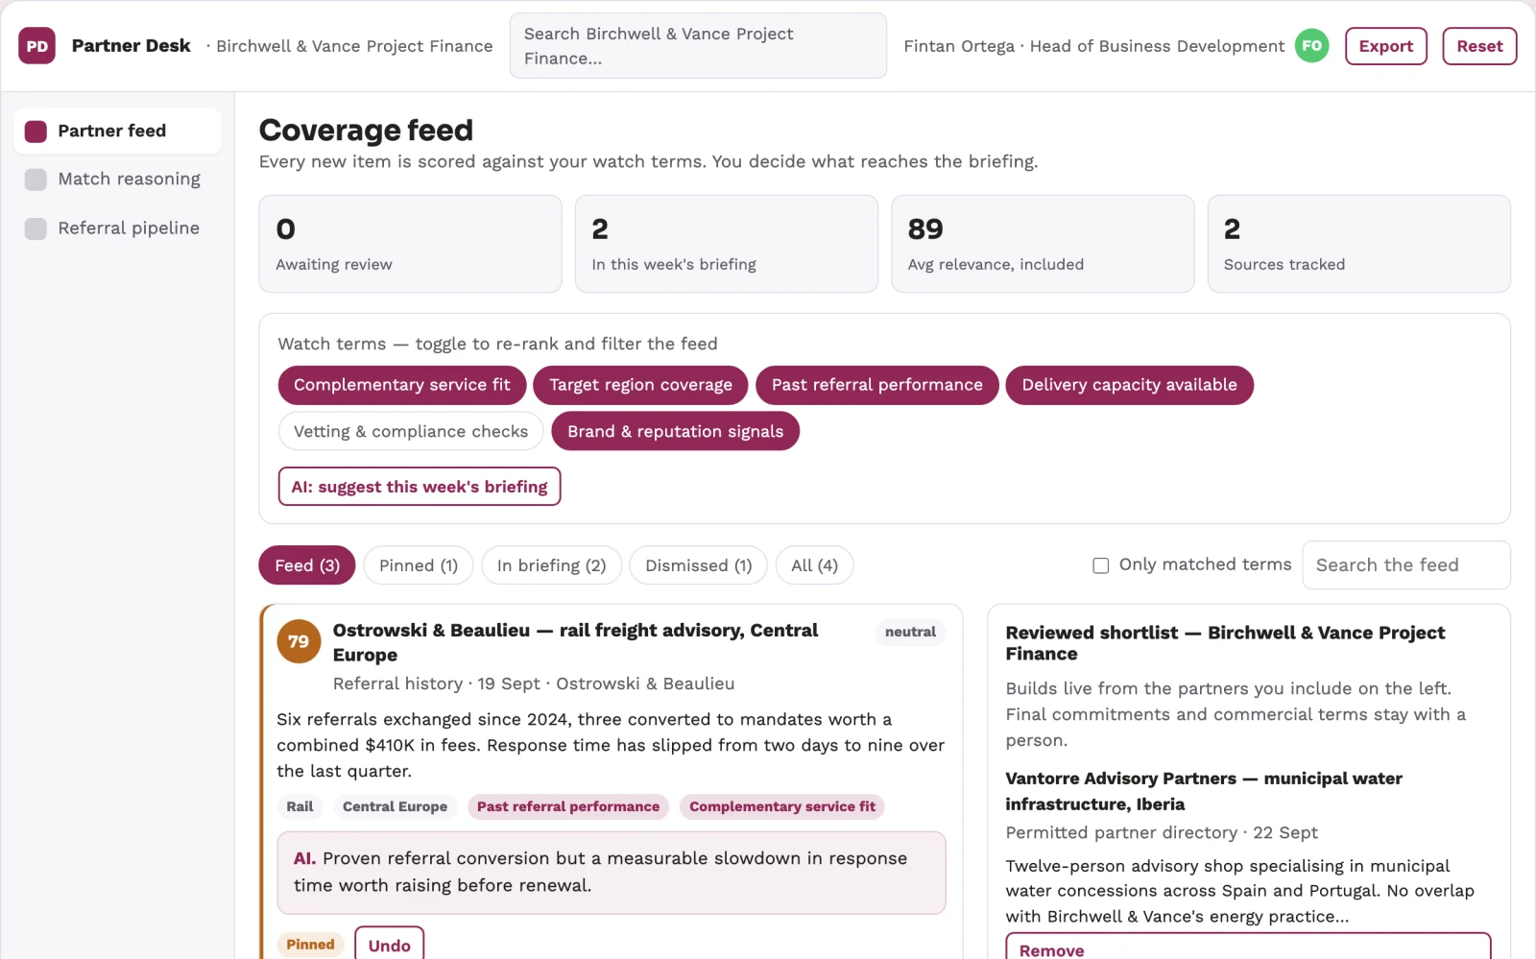Toggle Target region coverage watch term

click(x=640, y=385)
